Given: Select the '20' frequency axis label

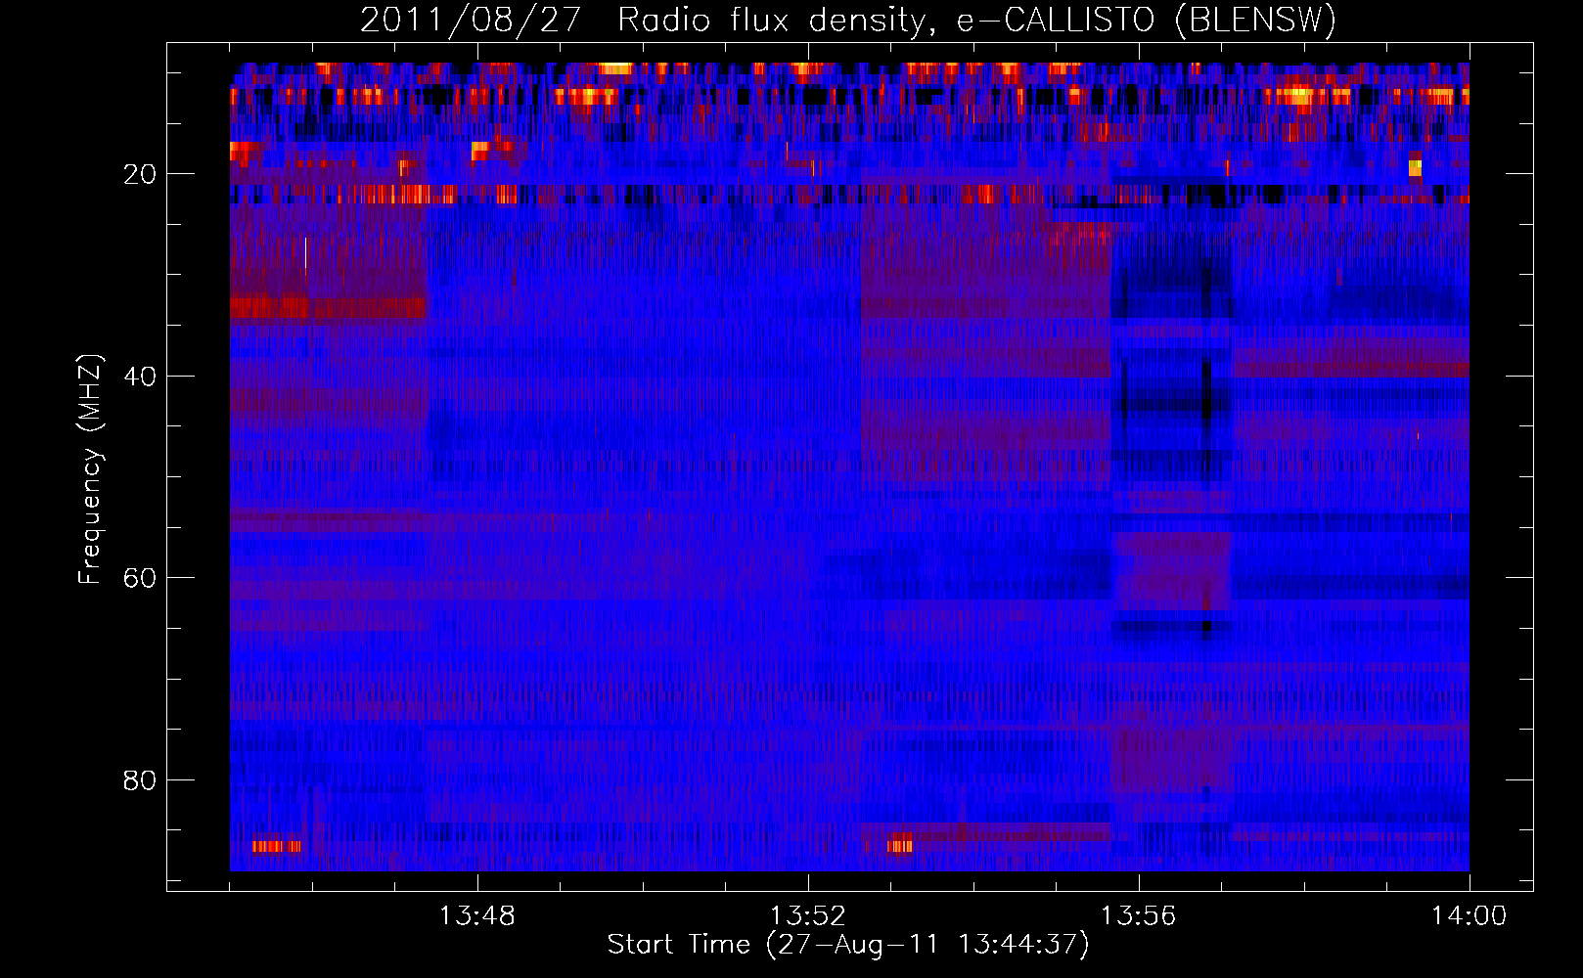Looking at the screenshot, I should click(x=140, y=175).
